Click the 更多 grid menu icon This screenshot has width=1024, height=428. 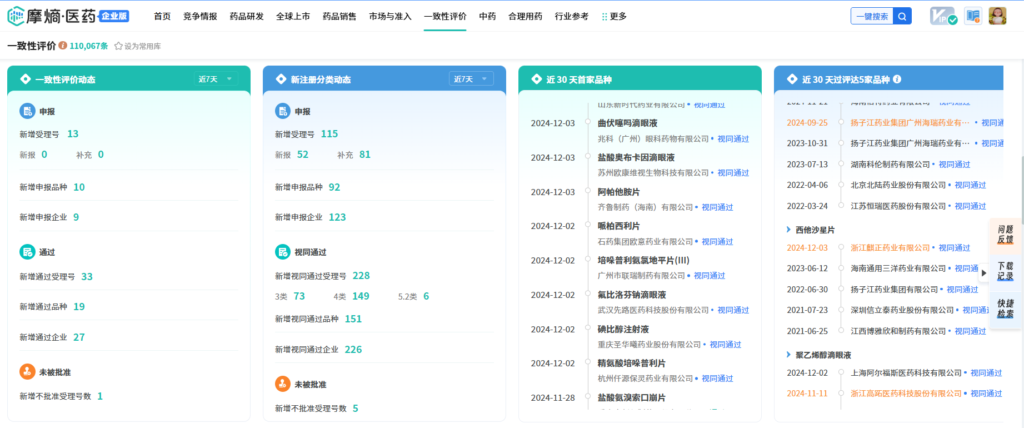[605, 17]
